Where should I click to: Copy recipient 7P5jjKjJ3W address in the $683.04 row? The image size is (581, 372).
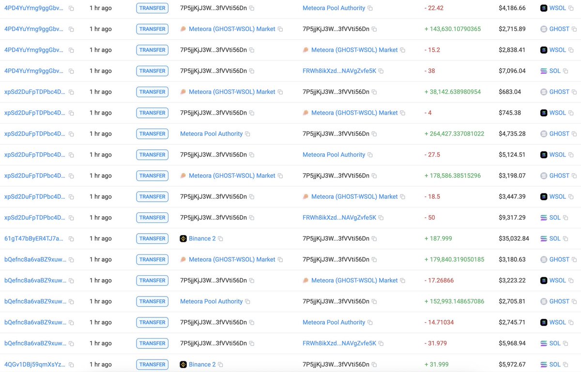(374, 92)
